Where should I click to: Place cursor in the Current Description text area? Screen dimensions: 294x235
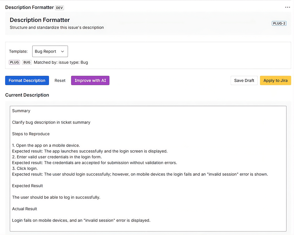[x=148, y=167]
